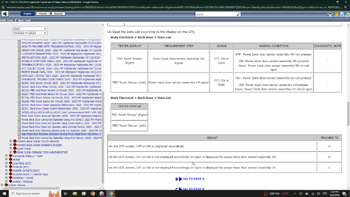The height and width of the screenshot is (197, 350).
Task: Open File Explorer from the taskbar
Action: click(75, 193)
